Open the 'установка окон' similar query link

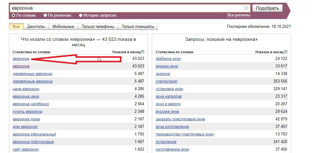coord(169,89)
